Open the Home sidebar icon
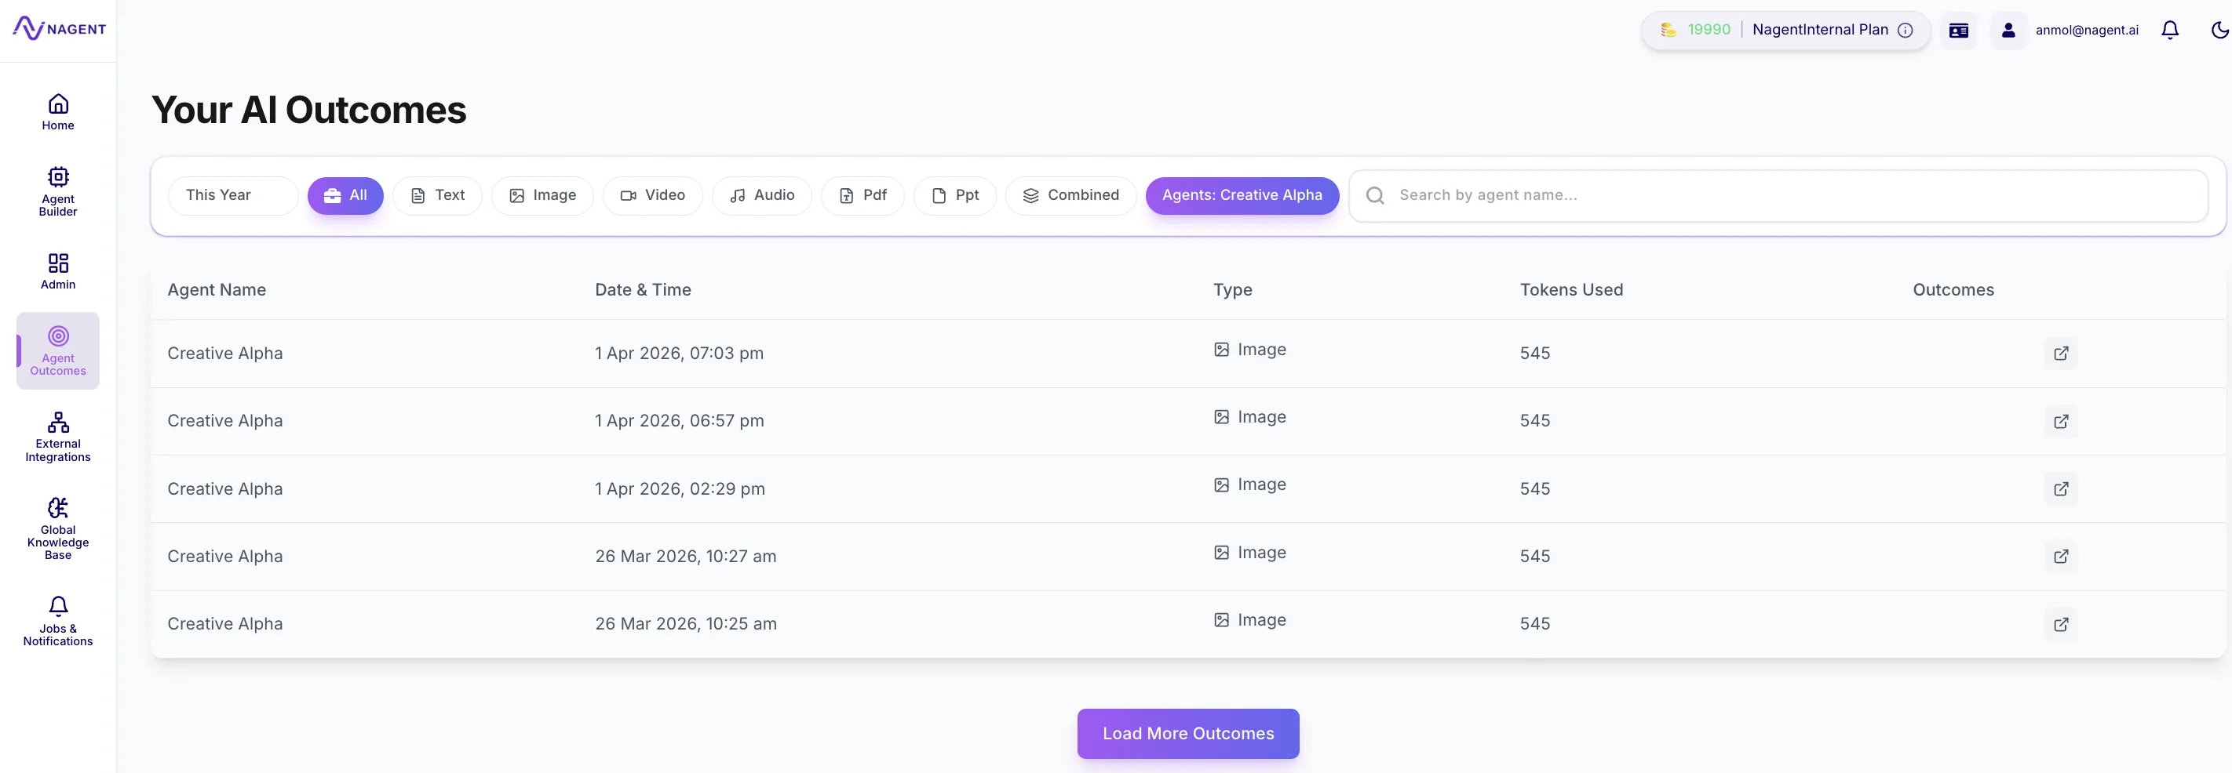The width and height of the screenshot is (2232, 773). tap(58, 111)
